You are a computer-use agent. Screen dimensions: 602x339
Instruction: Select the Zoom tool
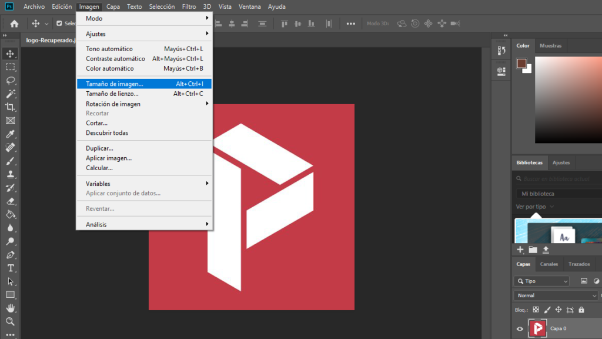[11, 321]
